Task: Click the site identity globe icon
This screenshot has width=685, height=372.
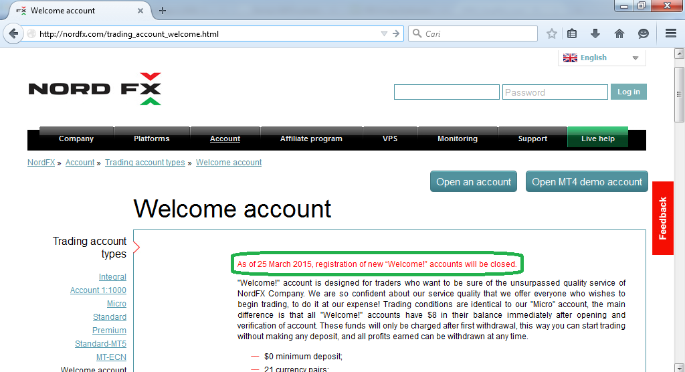Action: coord(31,33)
